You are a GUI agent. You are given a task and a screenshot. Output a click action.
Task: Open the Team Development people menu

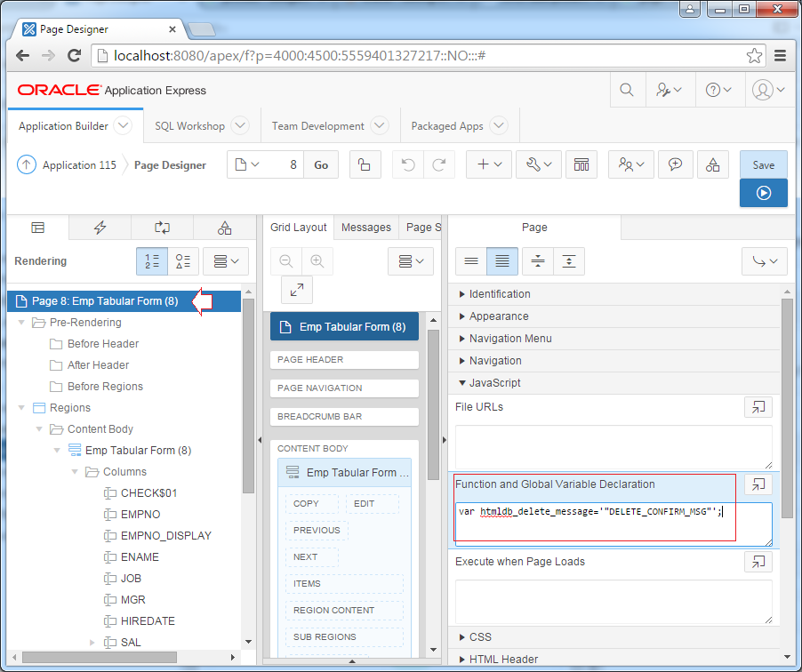point(630,164)
